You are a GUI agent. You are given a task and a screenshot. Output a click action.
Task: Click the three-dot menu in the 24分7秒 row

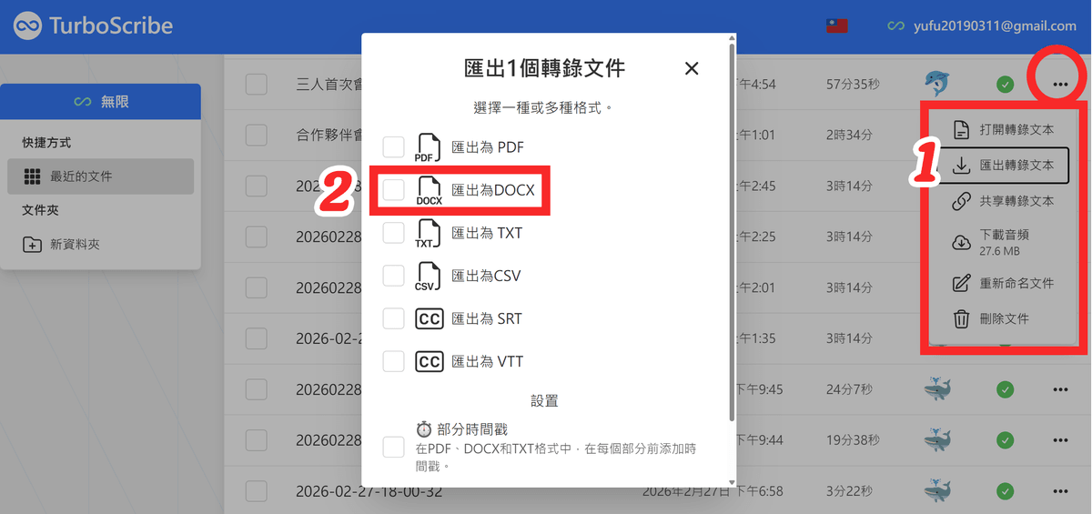[x=1060, y=389]
